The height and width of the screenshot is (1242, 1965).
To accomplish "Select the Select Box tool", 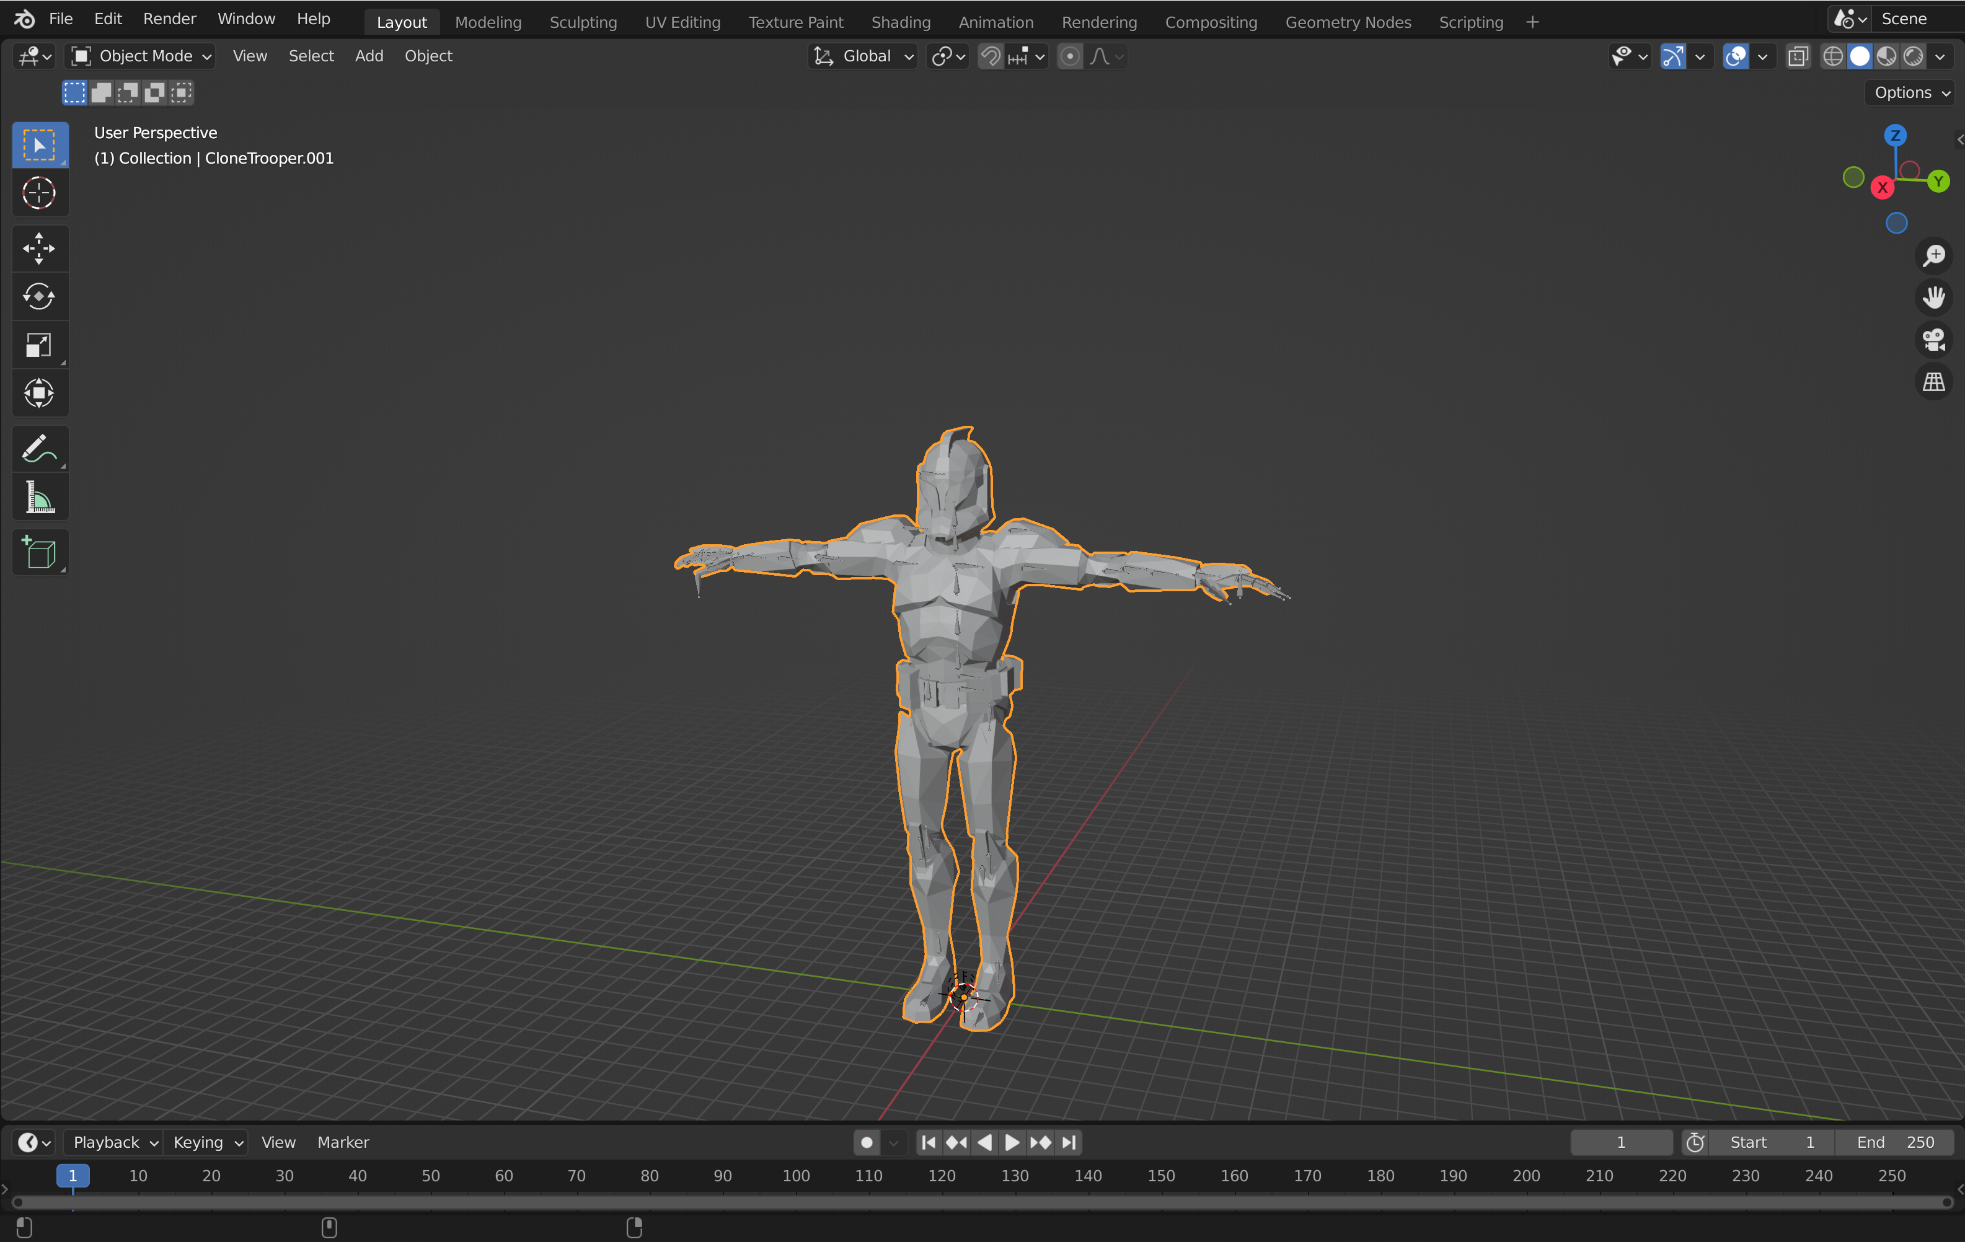I will 39,145.
